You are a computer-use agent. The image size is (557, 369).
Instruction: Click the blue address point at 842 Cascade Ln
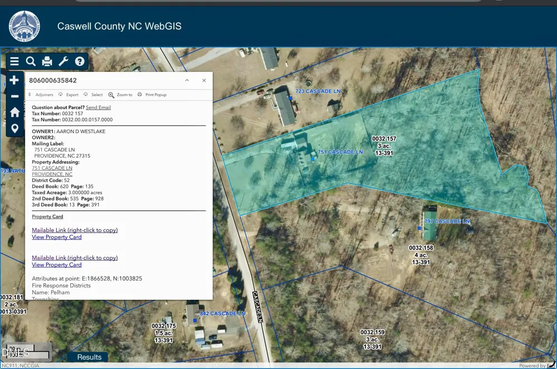[194, 321]
